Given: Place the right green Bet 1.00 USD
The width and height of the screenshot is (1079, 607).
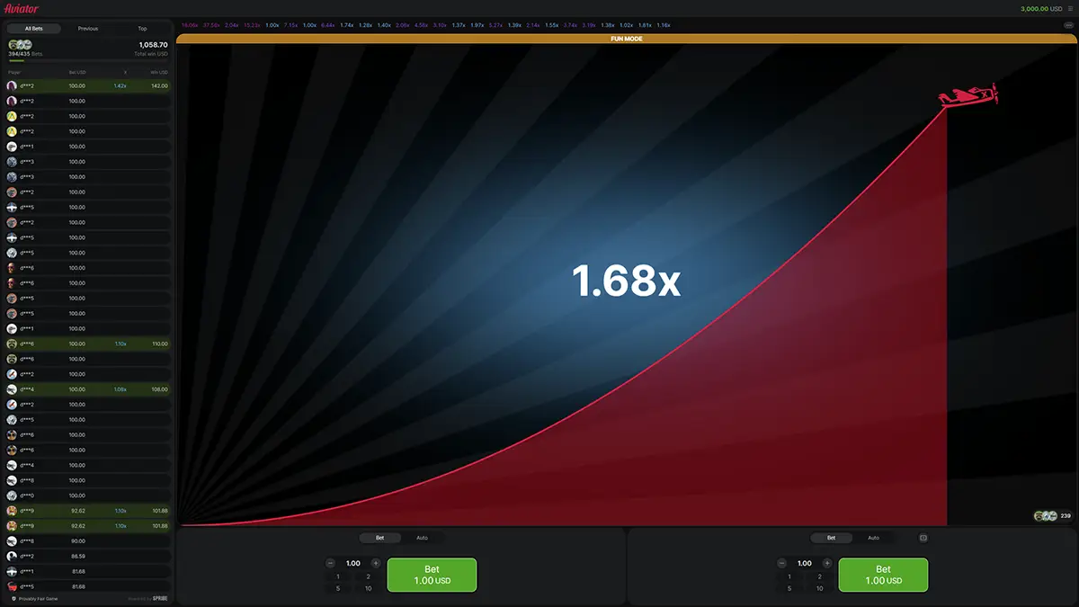Looking at the screenshot, I should point(883,575).
